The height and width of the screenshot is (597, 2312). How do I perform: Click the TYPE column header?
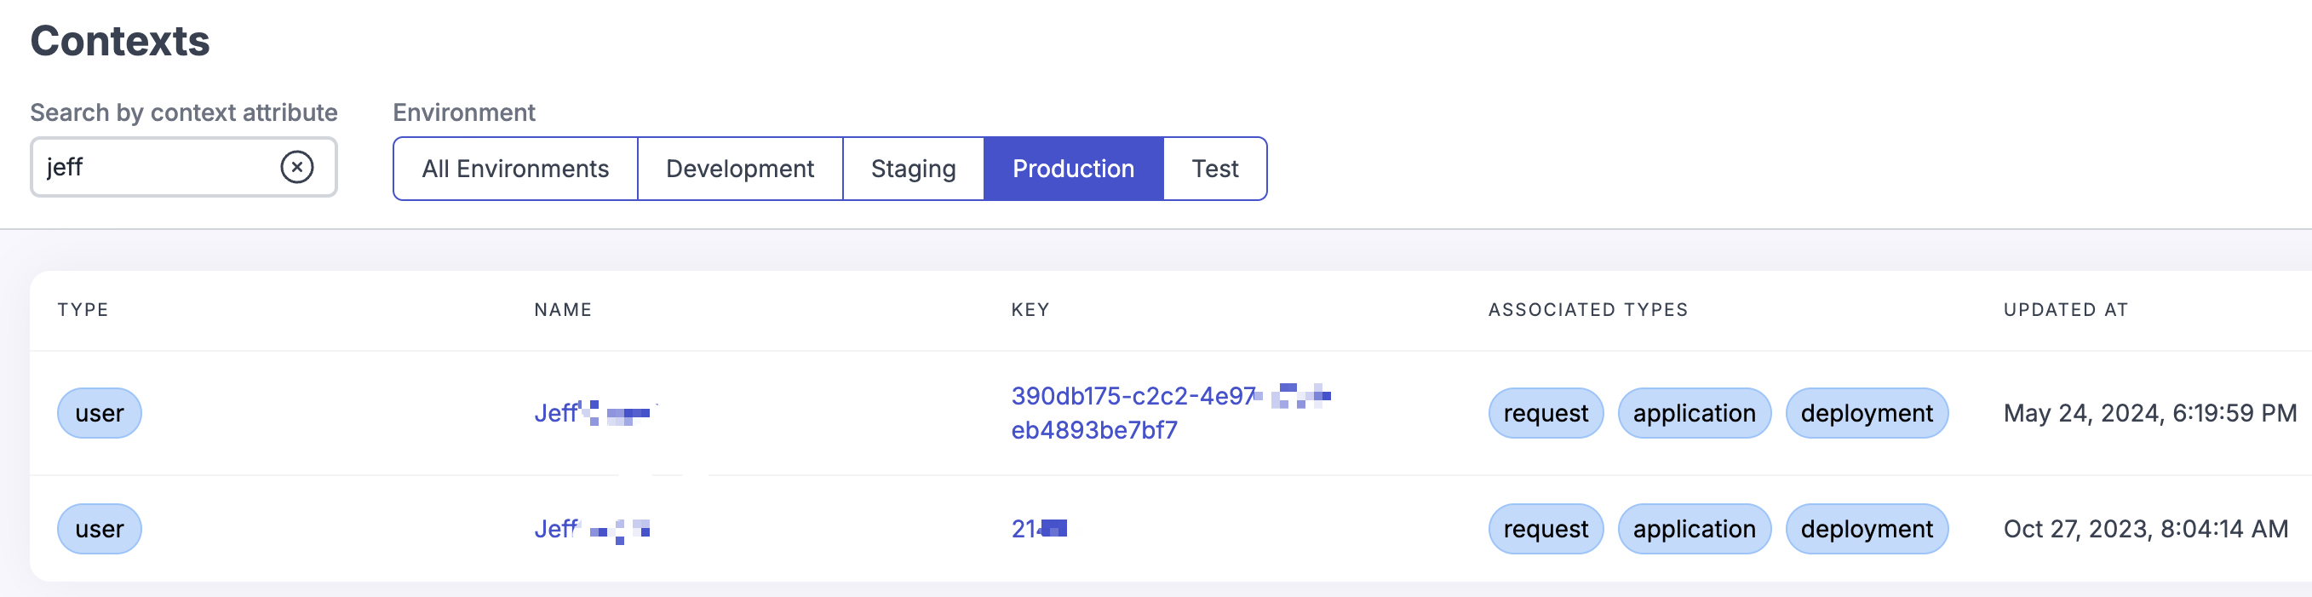tap(82, 309)
